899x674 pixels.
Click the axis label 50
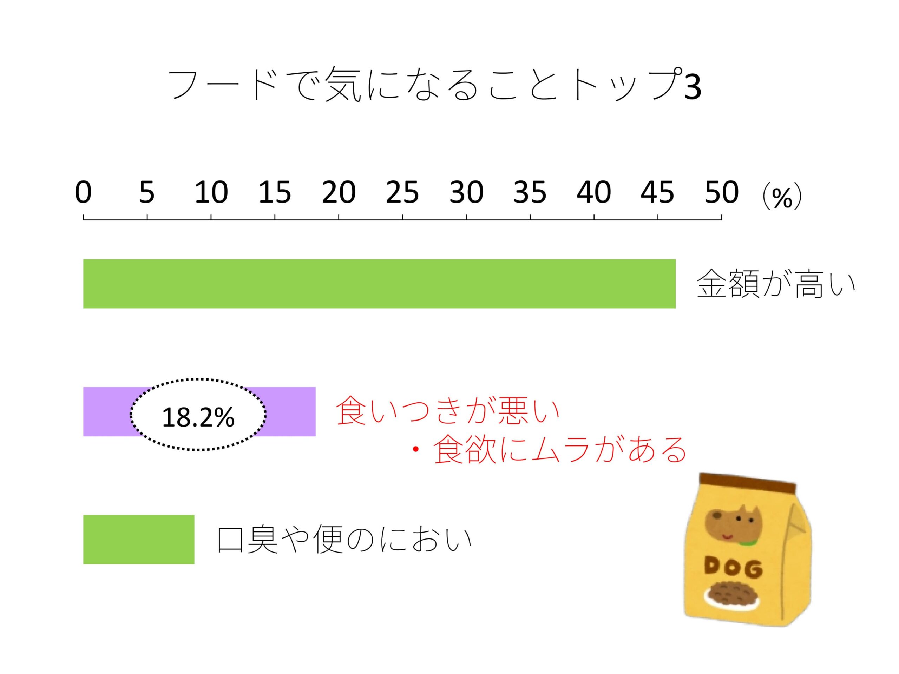[x=721, y=192]
